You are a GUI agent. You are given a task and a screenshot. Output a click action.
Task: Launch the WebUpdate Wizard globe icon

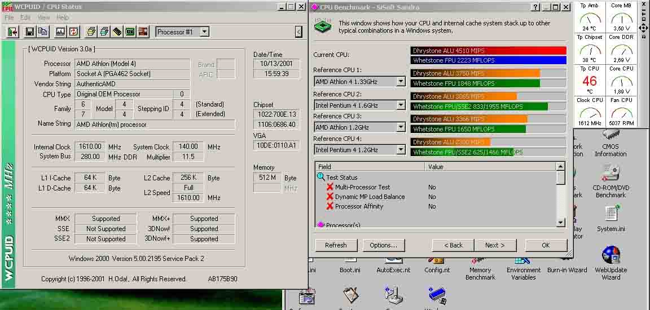tap(611, 262)
